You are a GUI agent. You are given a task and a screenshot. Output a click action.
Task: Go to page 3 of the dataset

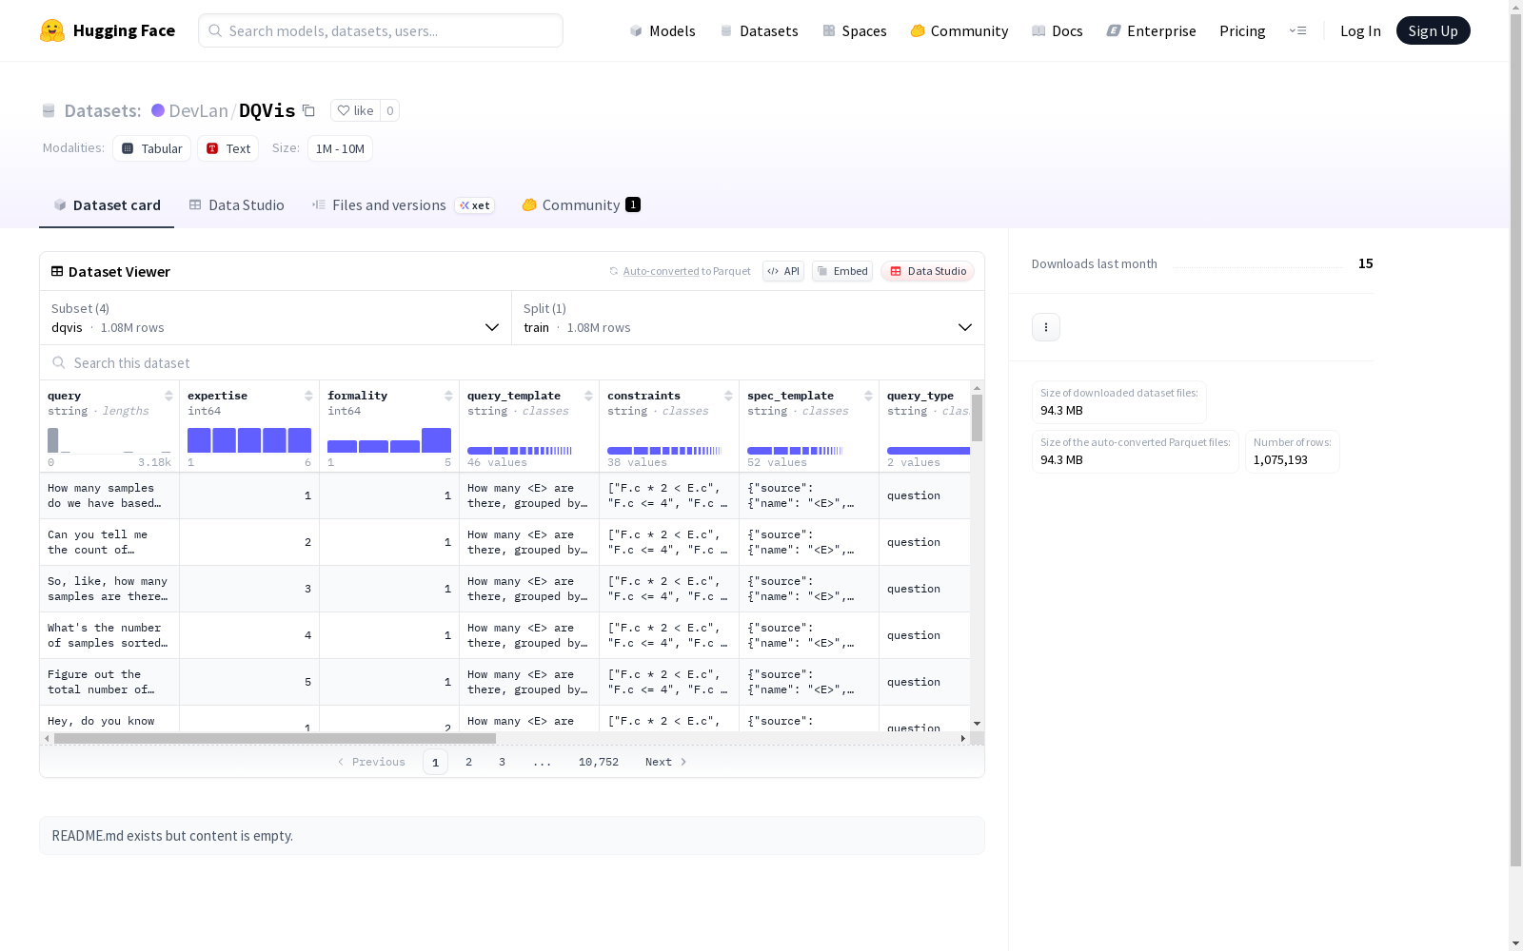(x=502, y=762)
